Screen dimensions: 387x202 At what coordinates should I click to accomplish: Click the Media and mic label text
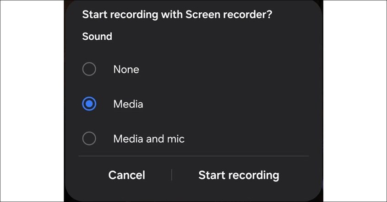click(x=149, y=138)
